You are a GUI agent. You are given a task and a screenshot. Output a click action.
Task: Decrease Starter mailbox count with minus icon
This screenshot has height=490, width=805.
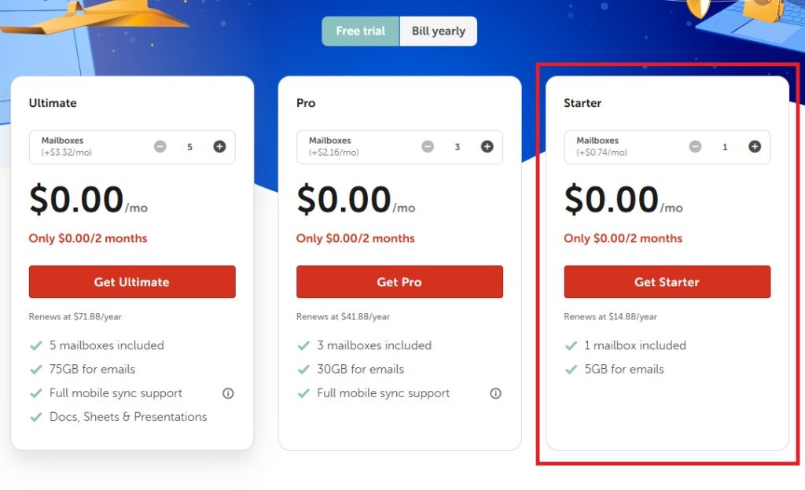(x=695, y=146)
